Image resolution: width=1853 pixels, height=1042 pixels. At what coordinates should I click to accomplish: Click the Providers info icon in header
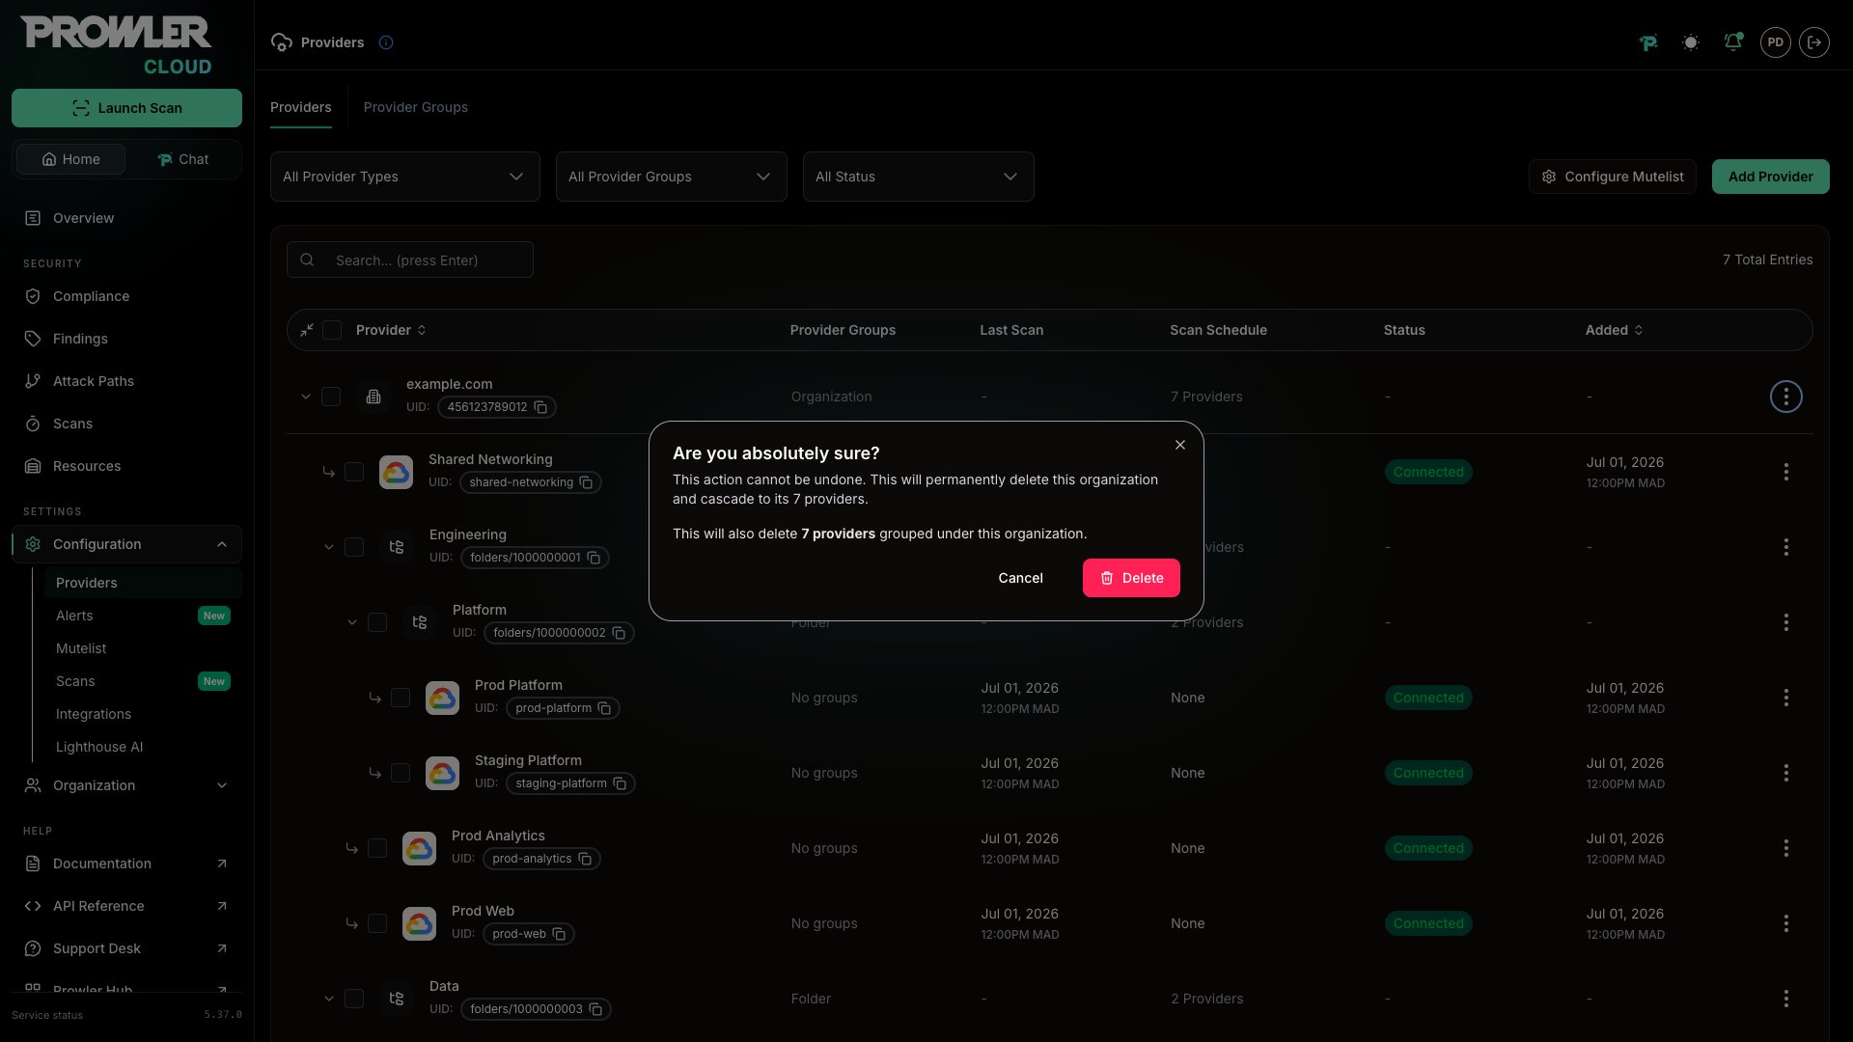tap(386, 42)
